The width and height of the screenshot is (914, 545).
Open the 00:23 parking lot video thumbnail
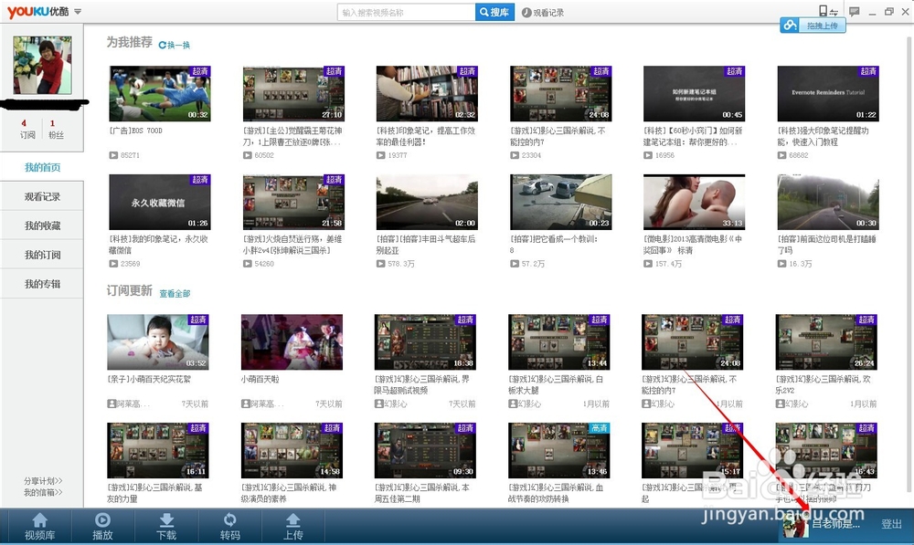pos(561,202)
